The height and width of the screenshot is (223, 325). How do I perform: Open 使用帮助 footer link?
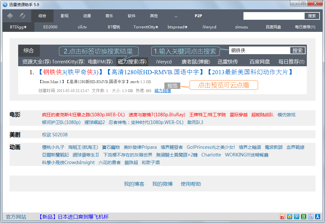click(x=191, y=184)
